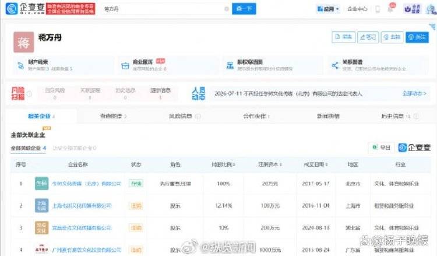The height and width of the screenshot is (256, 437).
Task: Click the green 存续 status tag in row 1
Action: 136,184
